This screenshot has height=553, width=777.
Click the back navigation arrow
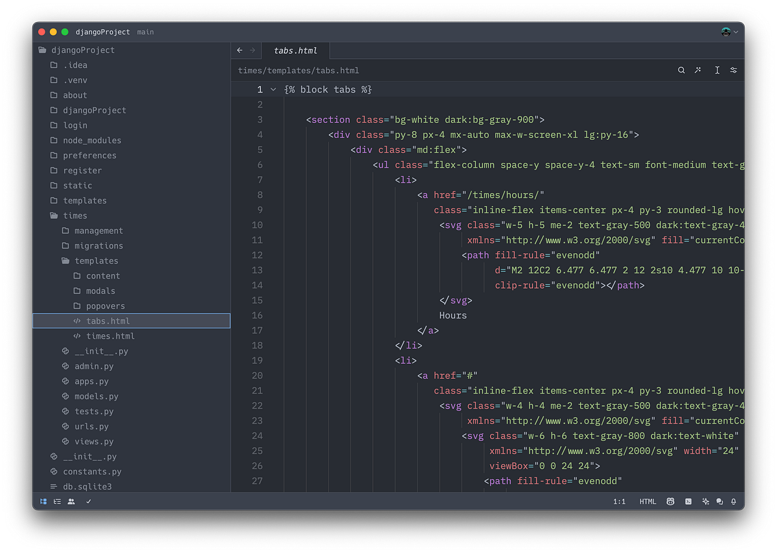239,50
